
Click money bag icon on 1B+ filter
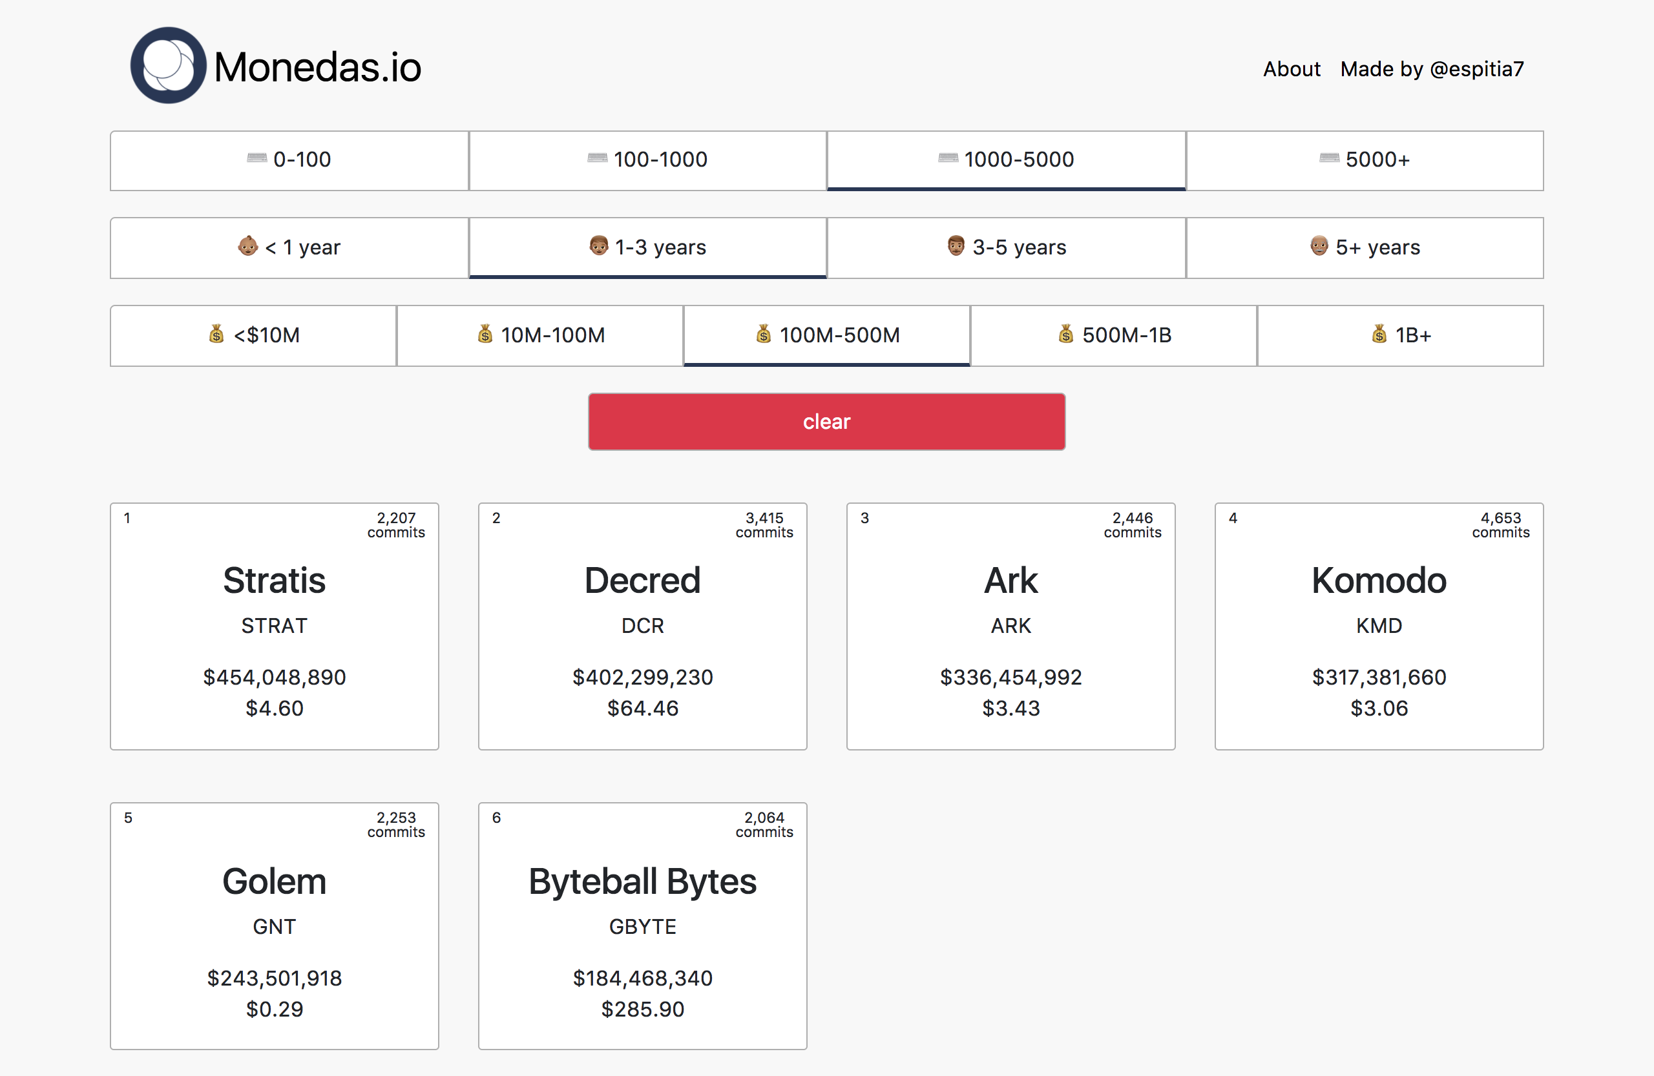(x=1379, y=335)
